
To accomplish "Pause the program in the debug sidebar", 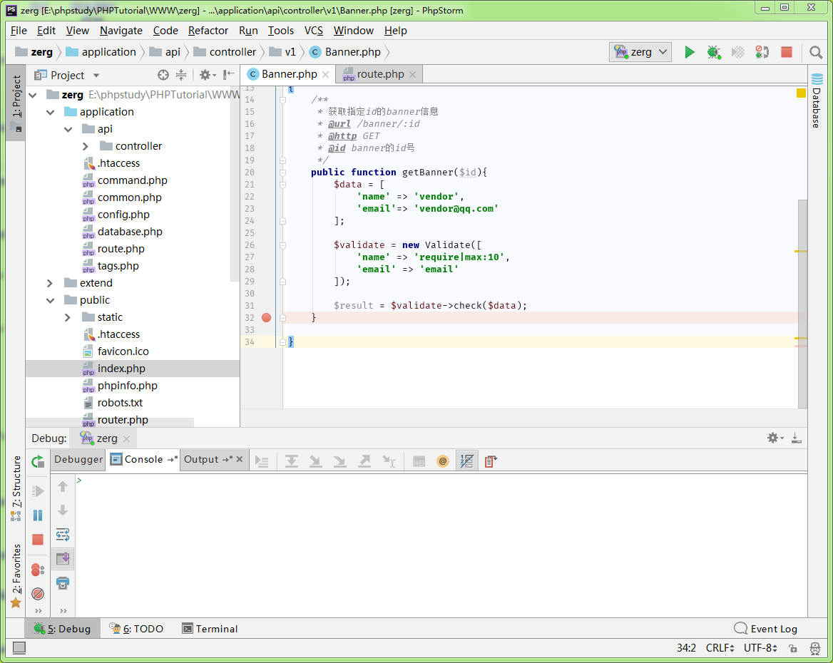I will [x=38, y=515].
